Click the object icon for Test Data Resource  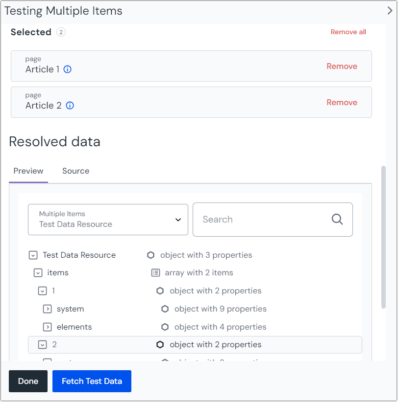click(x=151, y=255)
